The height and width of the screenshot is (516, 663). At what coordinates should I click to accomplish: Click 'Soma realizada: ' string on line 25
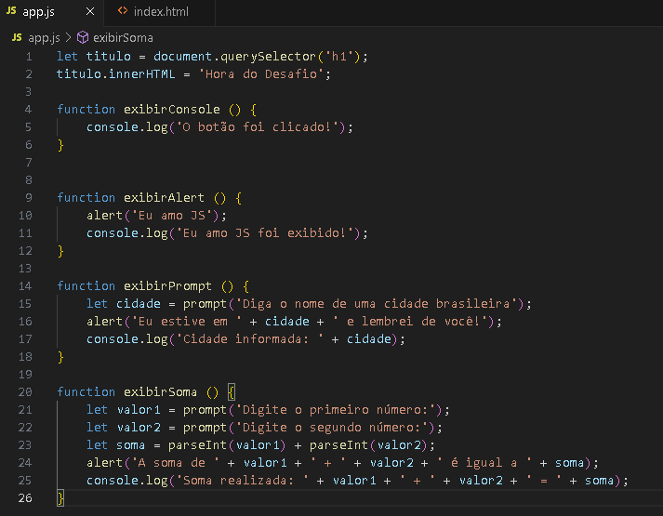pyautogui.click(x=243, y=481)
